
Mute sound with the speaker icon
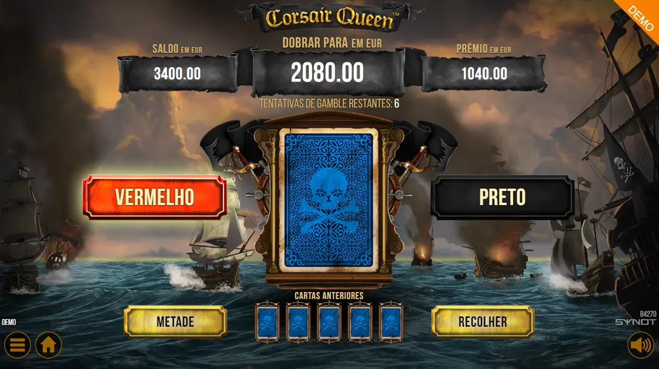tap(641, 345)
